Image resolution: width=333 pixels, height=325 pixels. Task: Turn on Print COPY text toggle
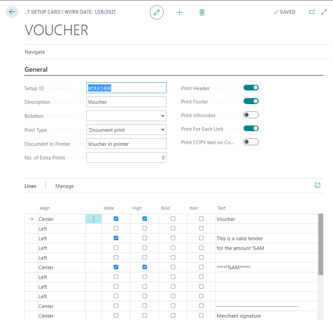click(251, 142)
